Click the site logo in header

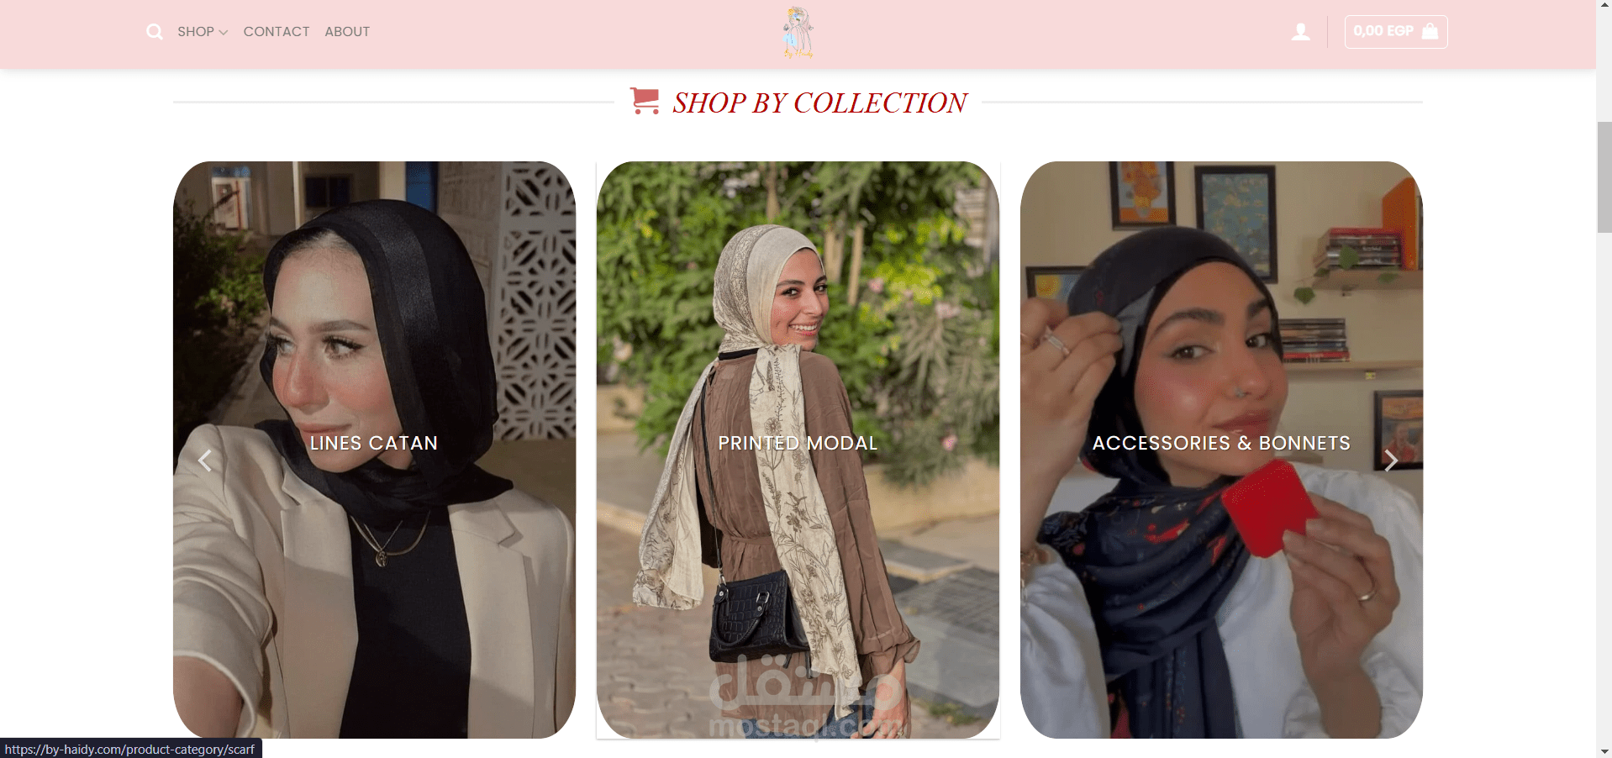pyautogui.click(x=798, y=33)
